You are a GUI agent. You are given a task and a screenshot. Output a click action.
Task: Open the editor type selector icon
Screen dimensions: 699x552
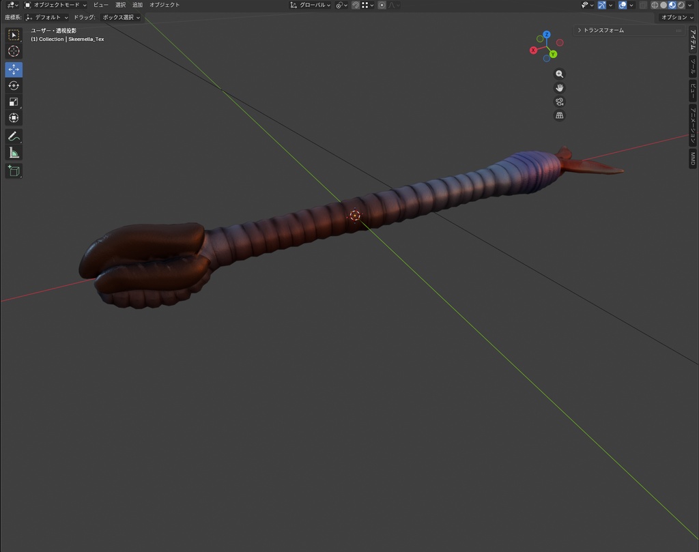click(12, 5)
